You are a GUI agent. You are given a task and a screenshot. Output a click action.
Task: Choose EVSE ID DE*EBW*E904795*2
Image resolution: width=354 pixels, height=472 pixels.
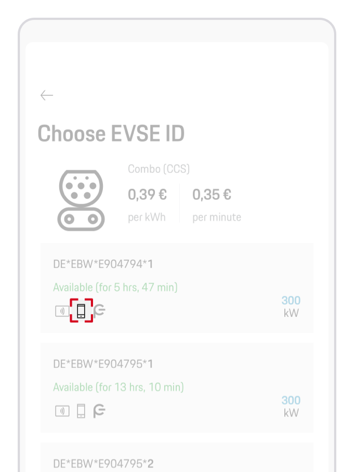[x=103, y=463]
